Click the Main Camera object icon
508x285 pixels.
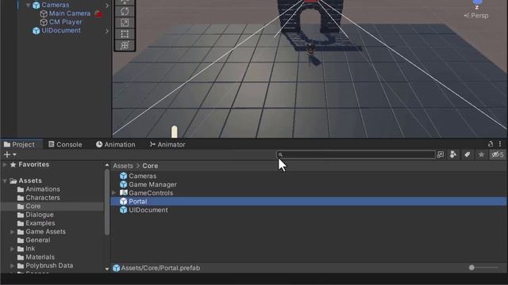click(44, 14)
